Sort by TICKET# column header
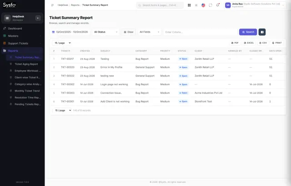This screenshot has height=186, width=291. click(65, 51)
